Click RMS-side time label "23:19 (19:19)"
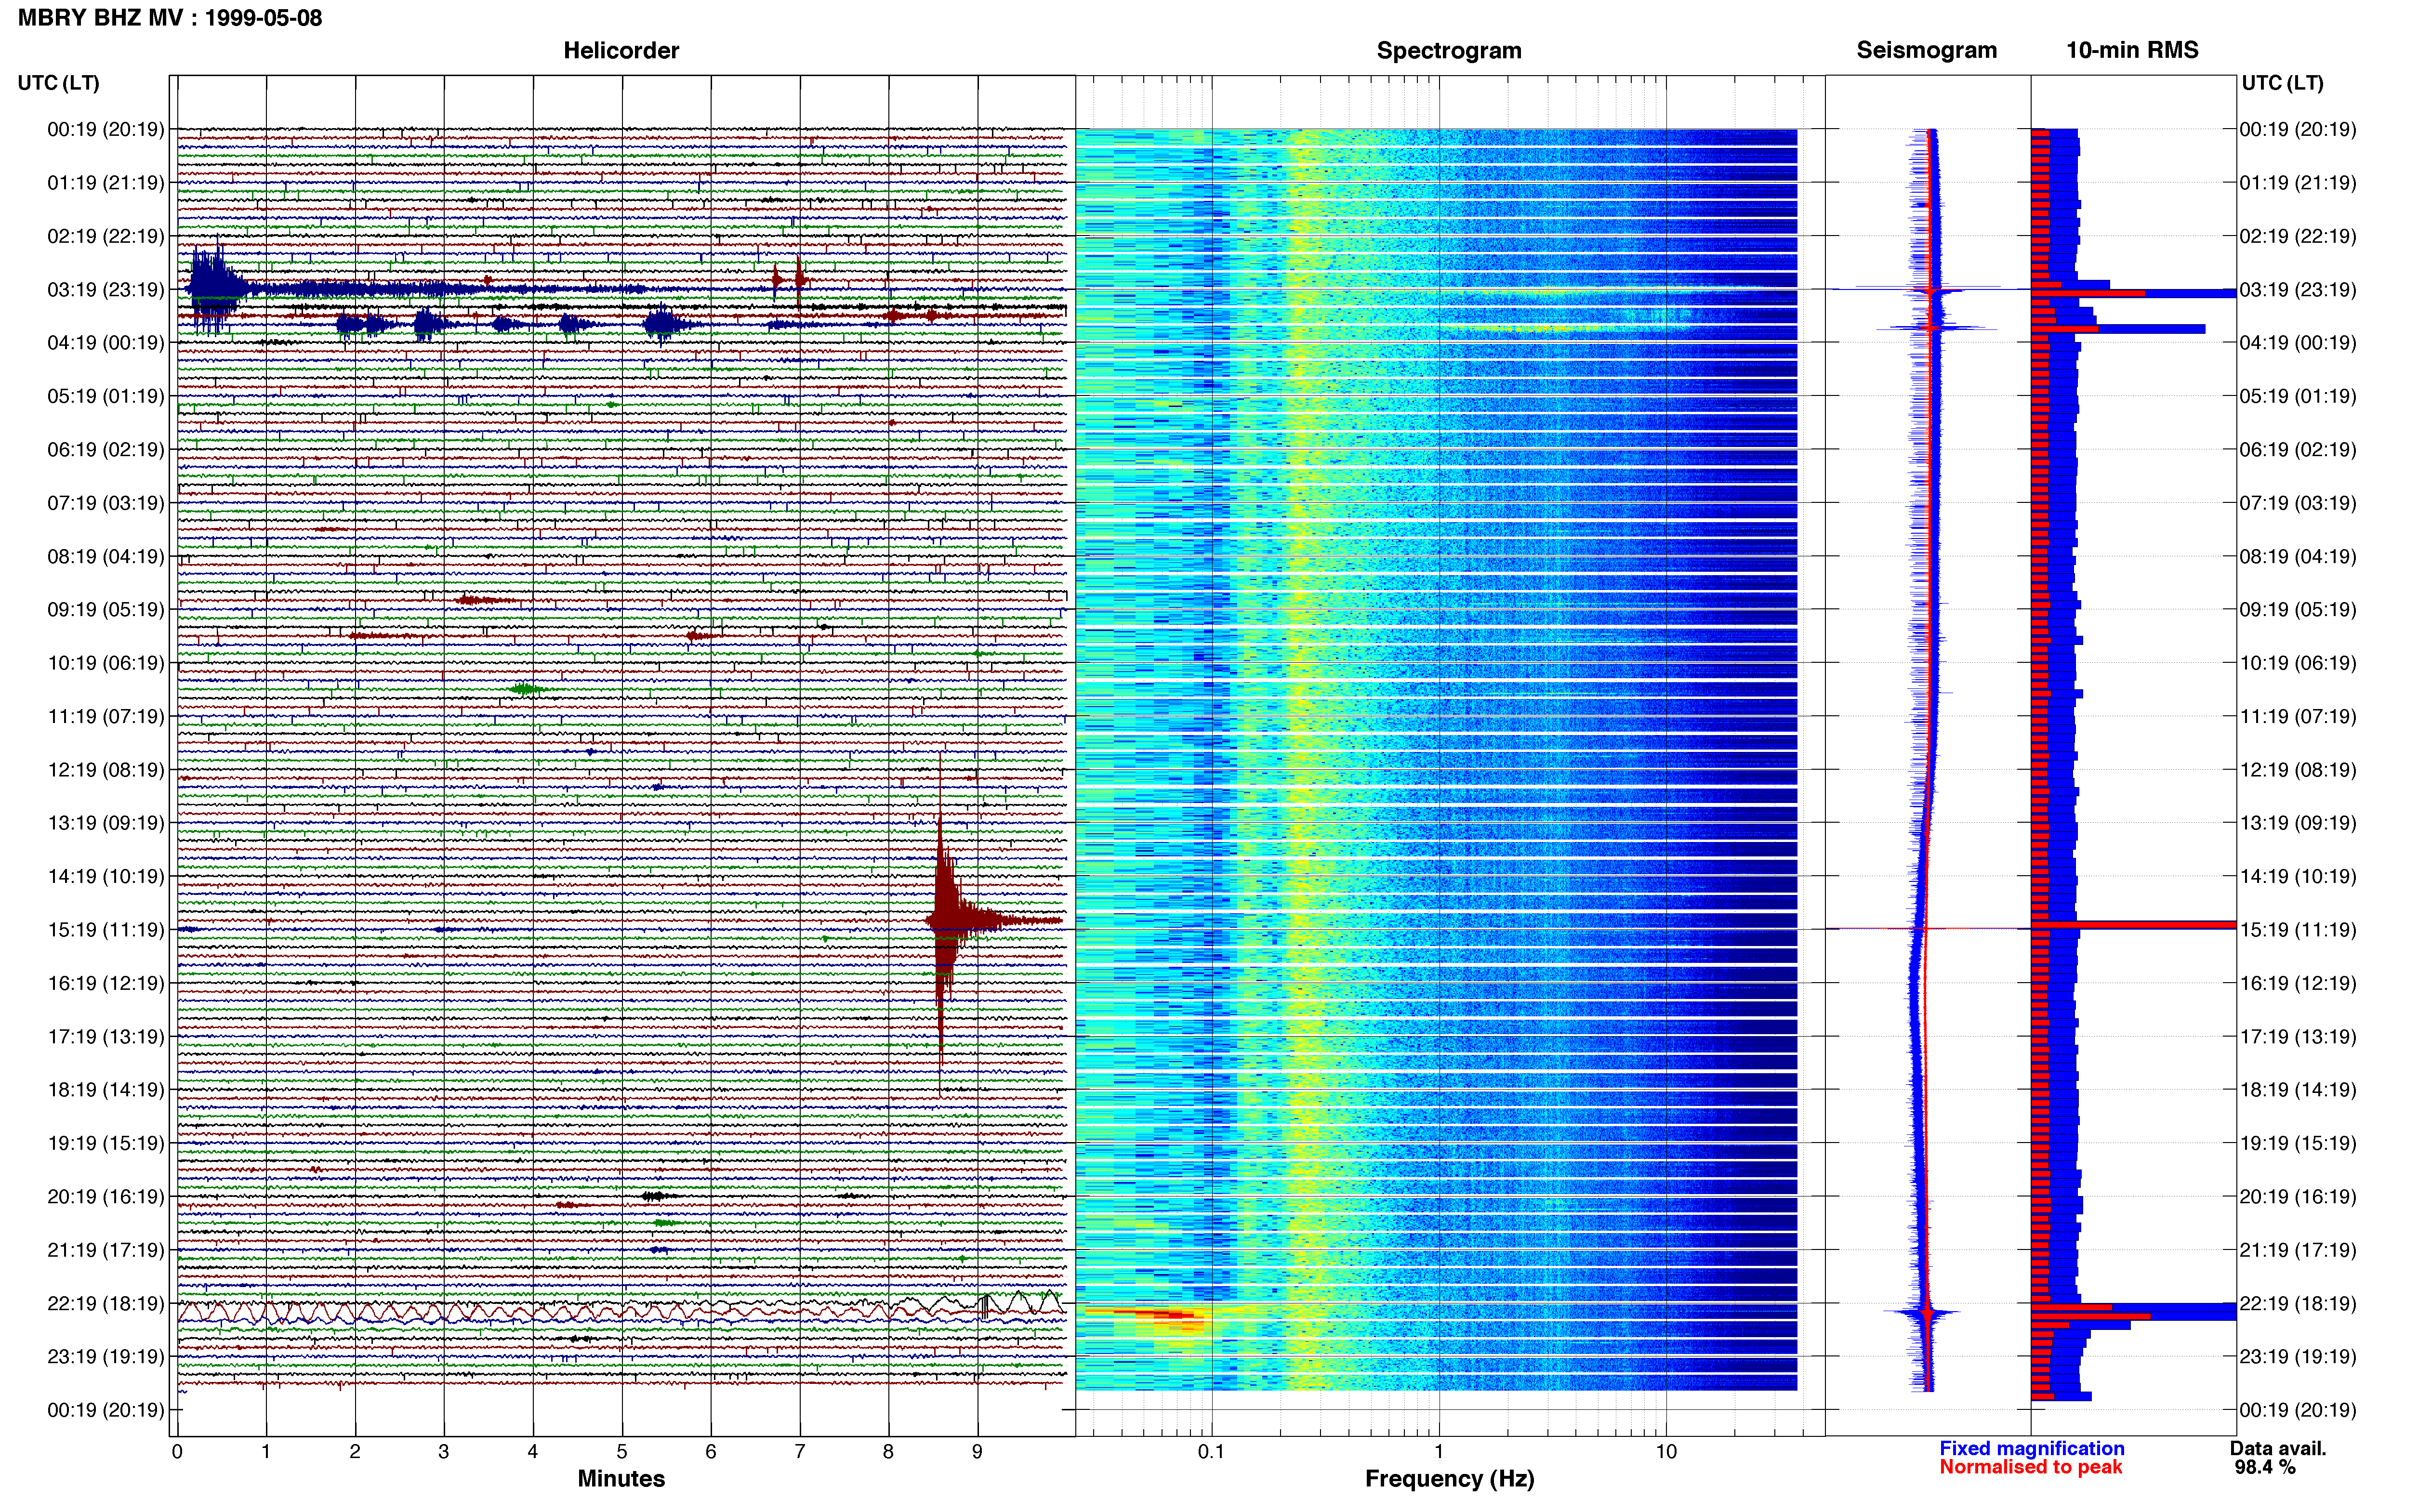2418x1512 pixels. 2297,1357
